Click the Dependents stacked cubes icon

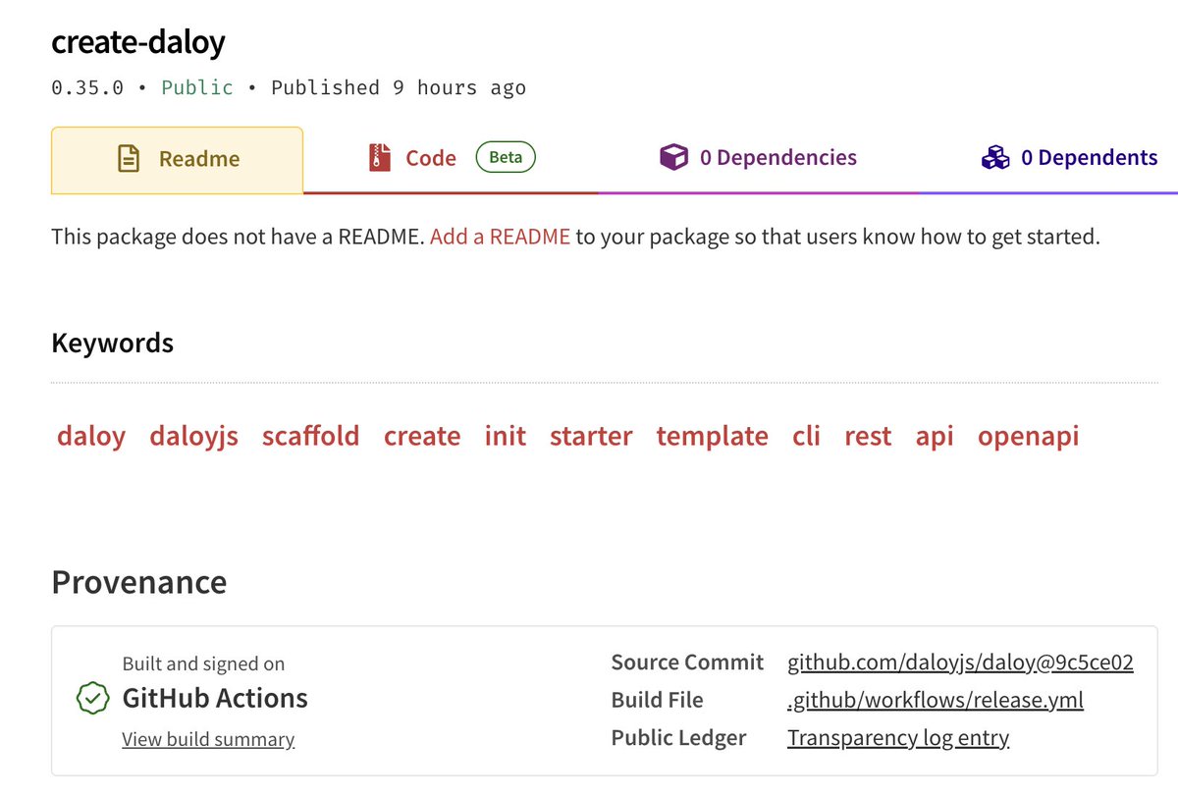tap(995, 158)
